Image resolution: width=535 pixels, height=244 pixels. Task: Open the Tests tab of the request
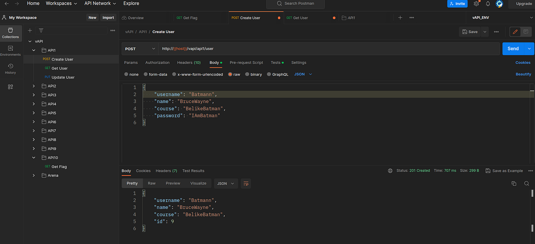(276, 62)
